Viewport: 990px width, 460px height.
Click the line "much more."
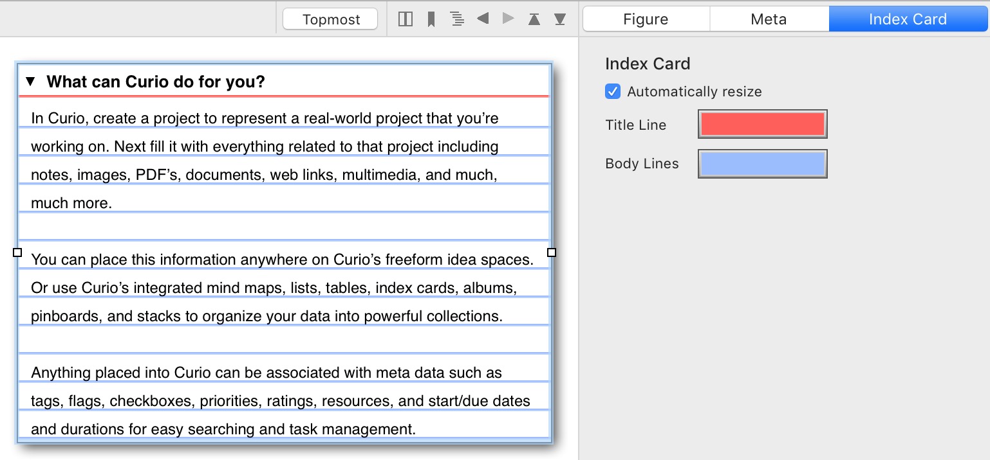(x=71, y=203)
